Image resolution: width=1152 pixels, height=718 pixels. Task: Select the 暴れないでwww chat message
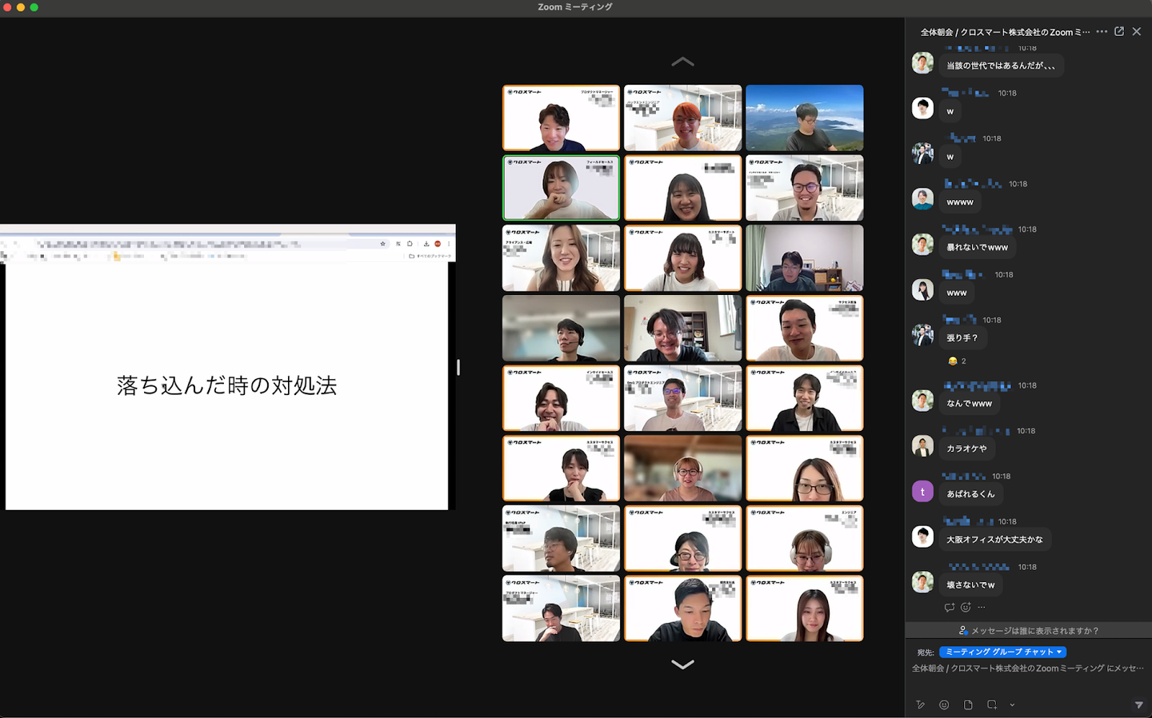pyautogui.click(x=978, y=248)
